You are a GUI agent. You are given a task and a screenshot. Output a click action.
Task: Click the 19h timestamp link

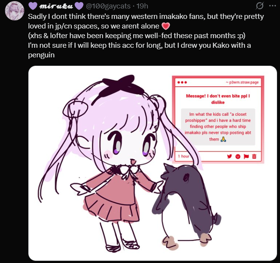pos(142,6)
